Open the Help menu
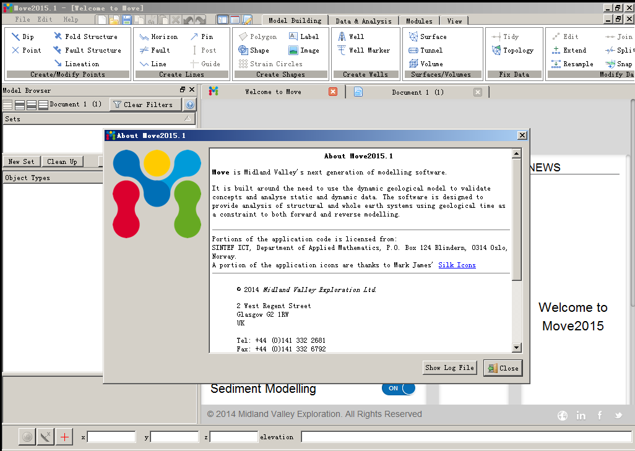The height and width of the screenshot is (451, 635). coord(71,19)
